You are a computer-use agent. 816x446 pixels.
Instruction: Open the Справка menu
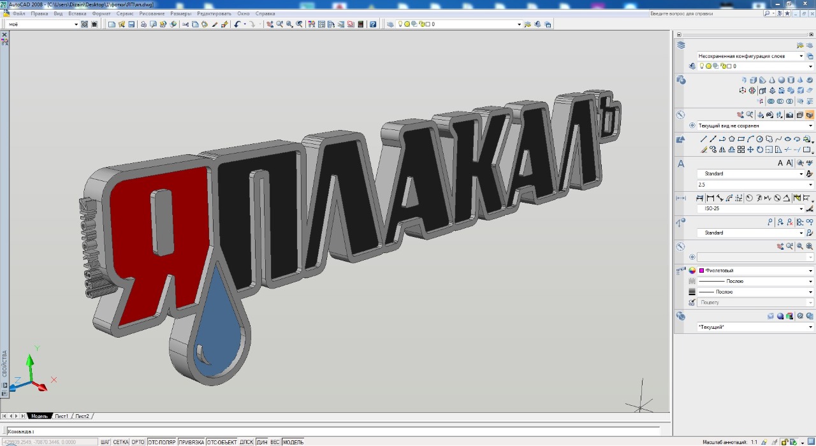[x=265, y=13]
